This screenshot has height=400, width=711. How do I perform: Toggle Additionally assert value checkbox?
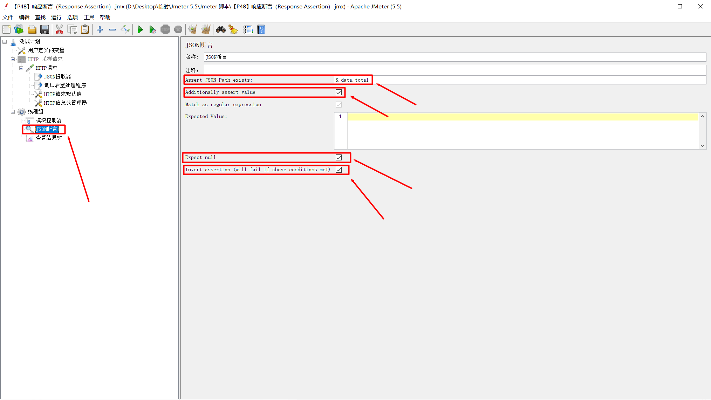[x=339, y=92]
